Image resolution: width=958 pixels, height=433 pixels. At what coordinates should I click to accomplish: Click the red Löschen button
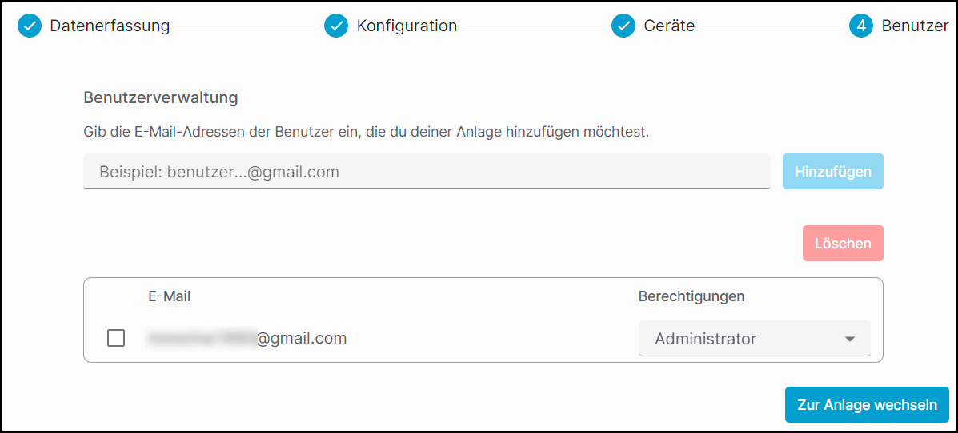tap(843, 244)
